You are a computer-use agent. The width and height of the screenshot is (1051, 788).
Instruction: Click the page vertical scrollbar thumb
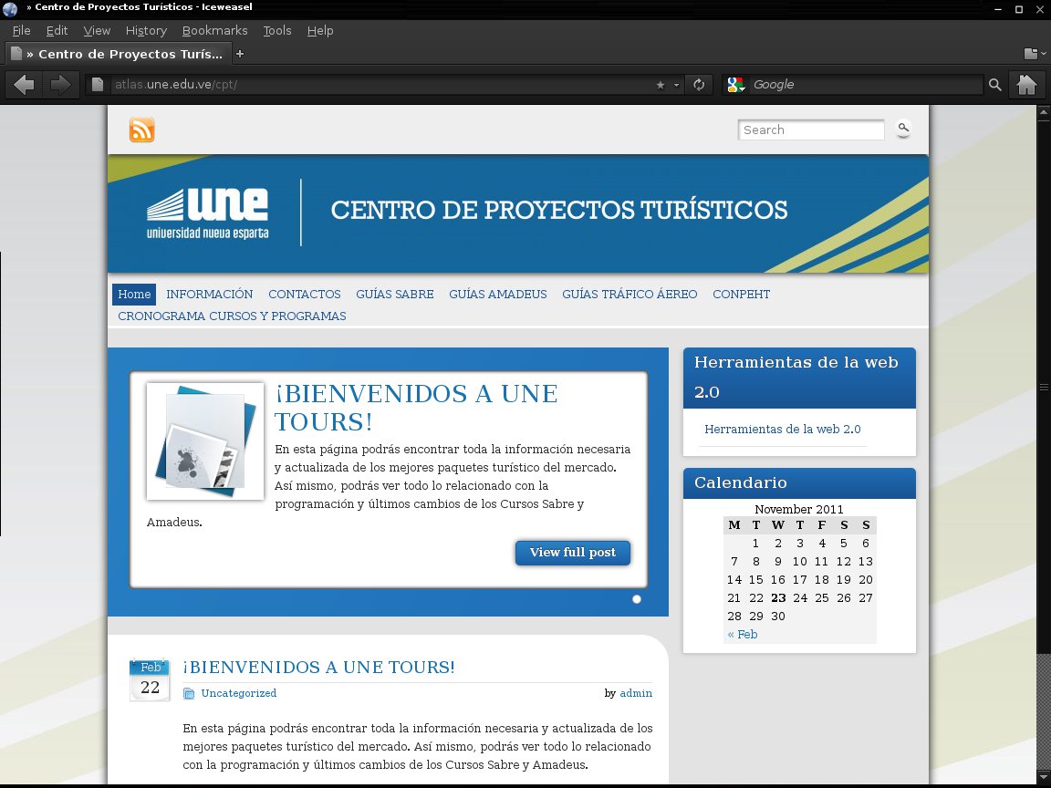[x=1044, y=388]
